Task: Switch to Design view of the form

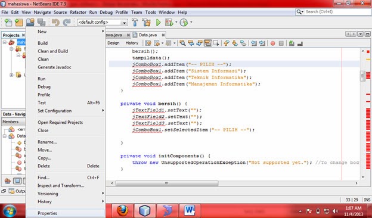Action: 113,43
